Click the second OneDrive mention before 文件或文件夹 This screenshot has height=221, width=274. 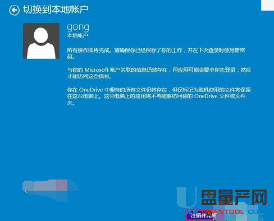point(206,96)
